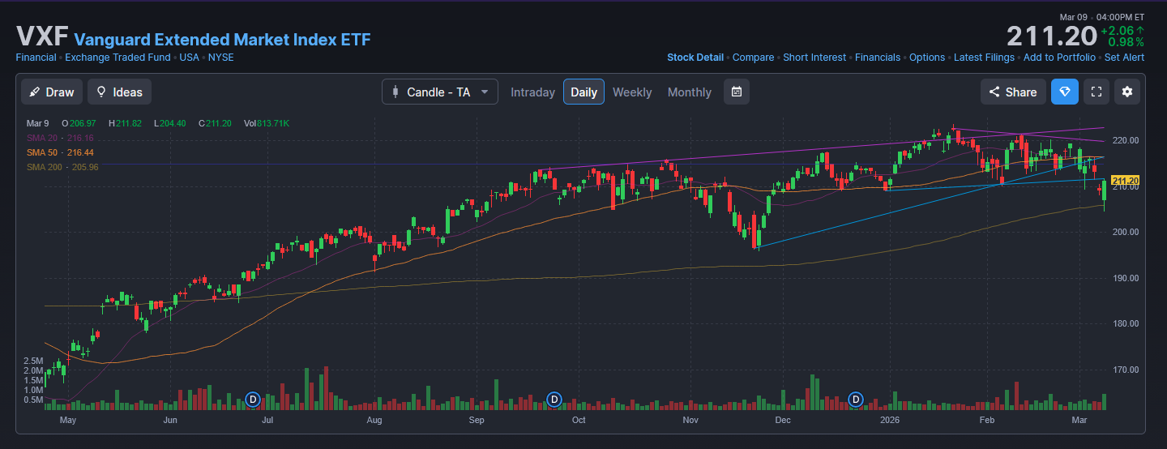Screen dimensions: 1167x449
Task: Open the Short Interest link
Action: click(x=814, y=58)
